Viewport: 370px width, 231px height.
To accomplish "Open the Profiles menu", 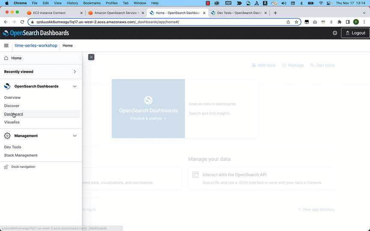I will 112,3.
